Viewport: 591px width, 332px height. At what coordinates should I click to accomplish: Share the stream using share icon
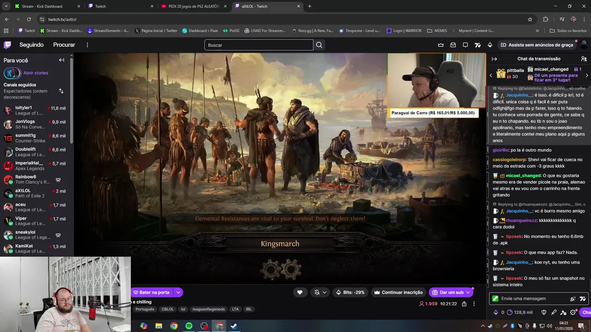click(464, 304)
